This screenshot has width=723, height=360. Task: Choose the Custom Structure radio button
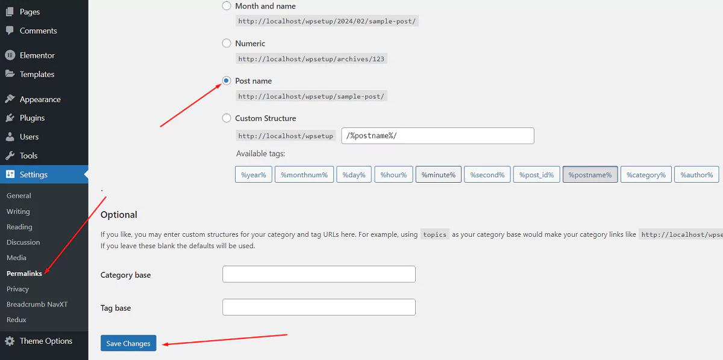click(227, 118)
